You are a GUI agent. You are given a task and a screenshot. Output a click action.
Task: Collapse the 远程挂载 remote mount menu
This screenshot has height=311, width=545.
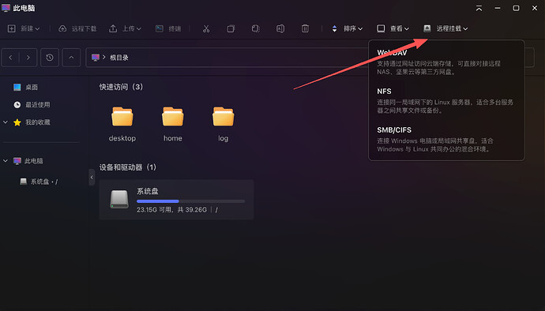click(445, 28)
